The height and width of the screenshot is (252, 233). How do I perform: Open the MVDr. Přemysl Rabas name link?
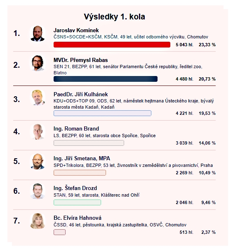click(x=80, y=60)
